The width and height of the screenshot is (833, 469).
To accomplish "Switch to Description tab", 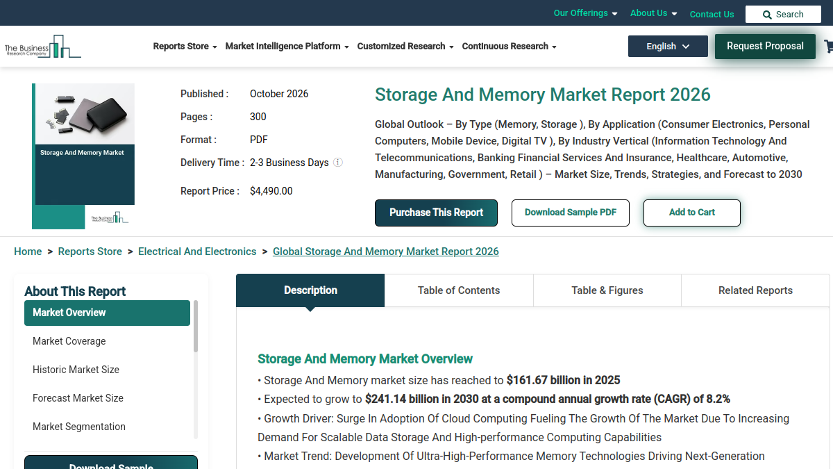I will point(310,290).
